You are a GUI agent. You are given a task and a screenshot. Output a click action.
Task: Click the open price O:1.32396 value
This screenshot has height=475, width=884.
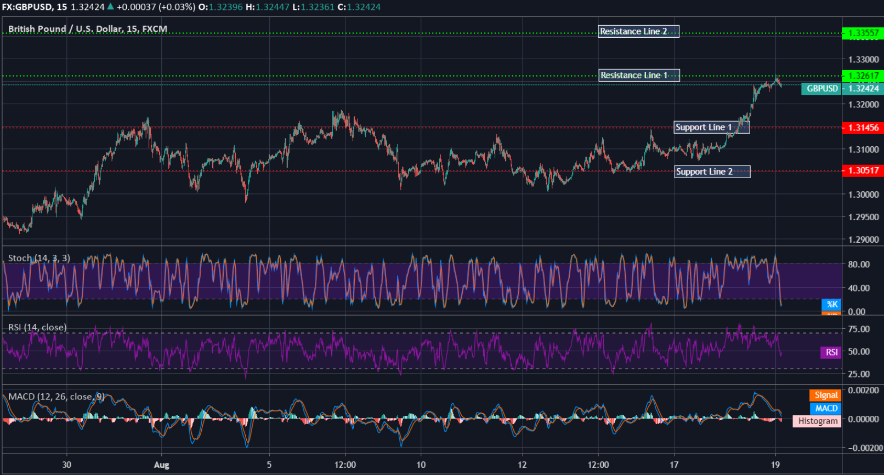coord(220,7)
